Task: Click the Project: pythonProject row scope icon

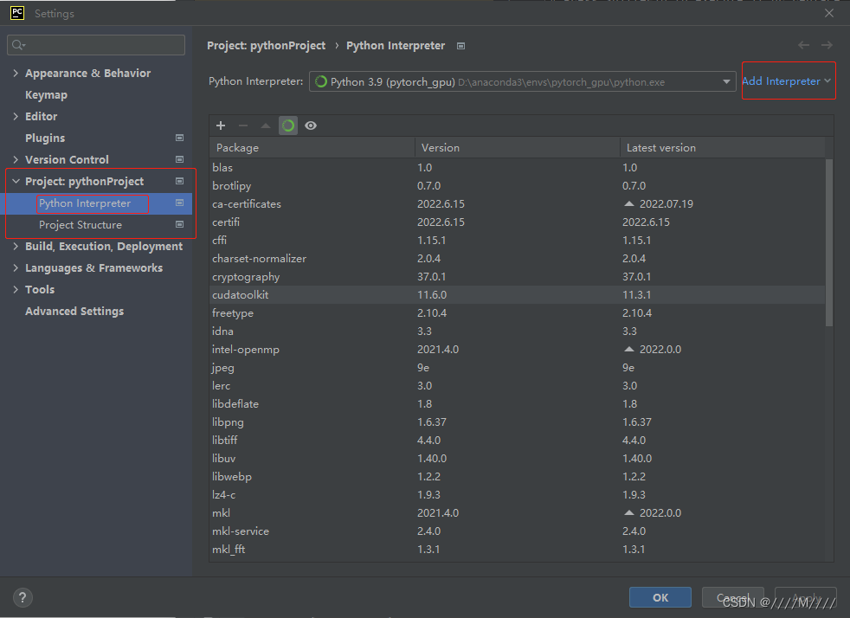Action: coord(179,181)
